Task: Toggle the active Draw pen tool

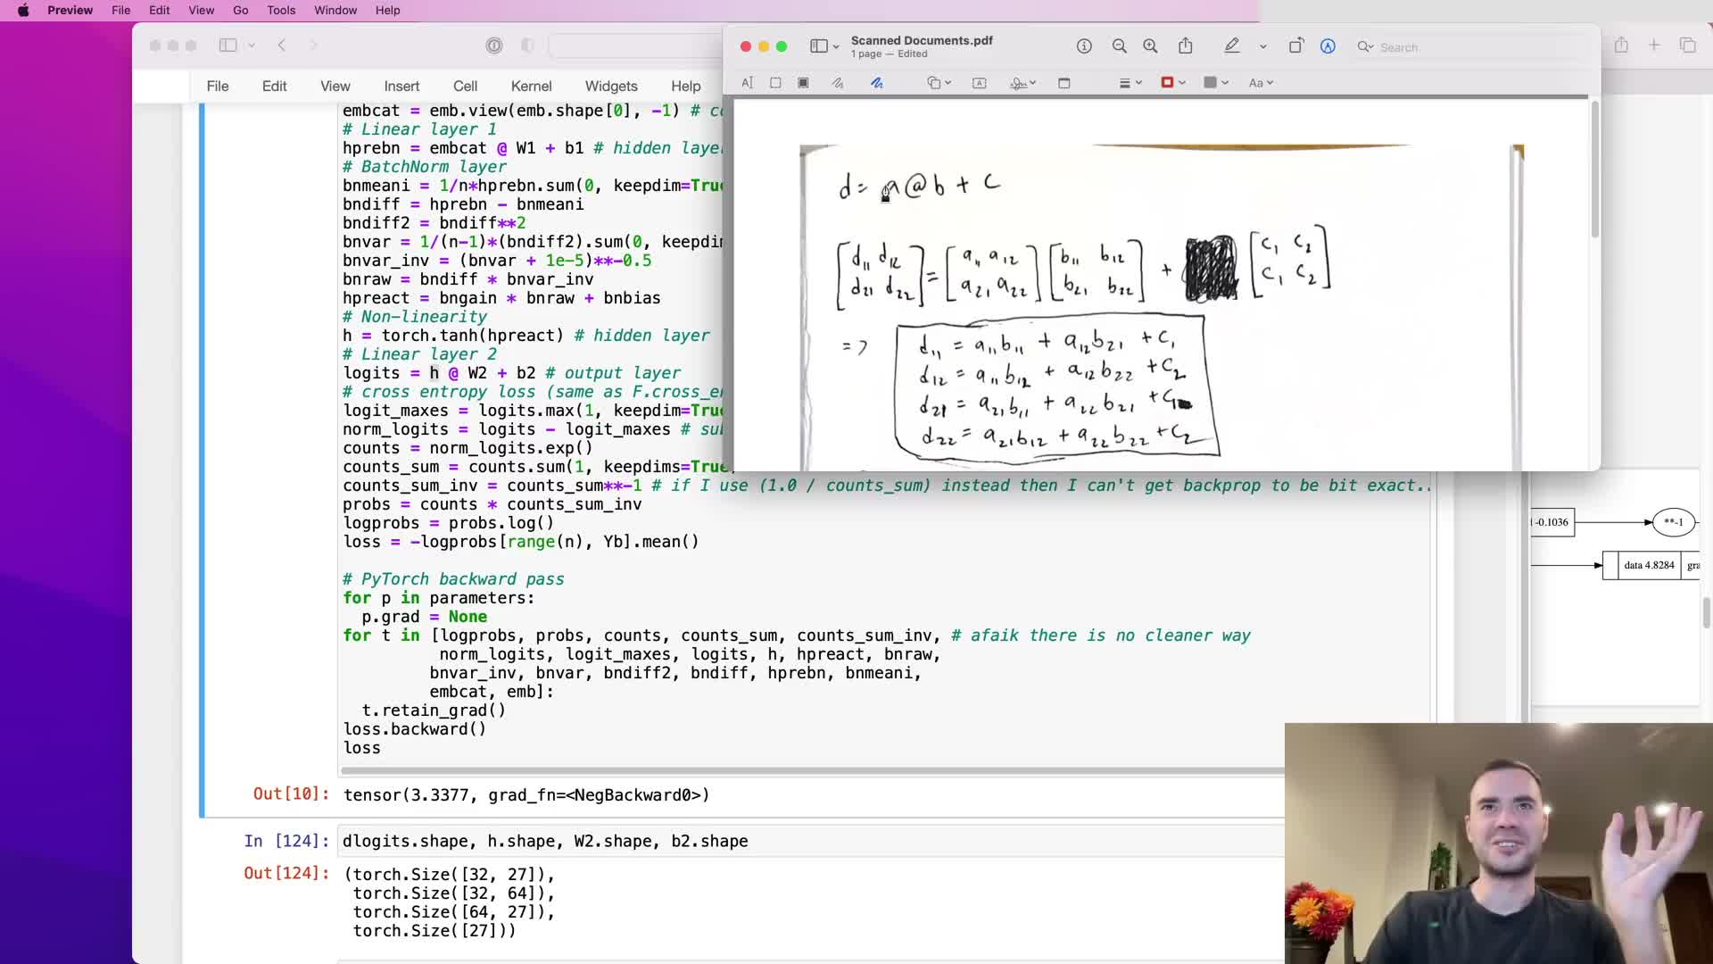Action: pyautogui.click(x=877, y=83)
